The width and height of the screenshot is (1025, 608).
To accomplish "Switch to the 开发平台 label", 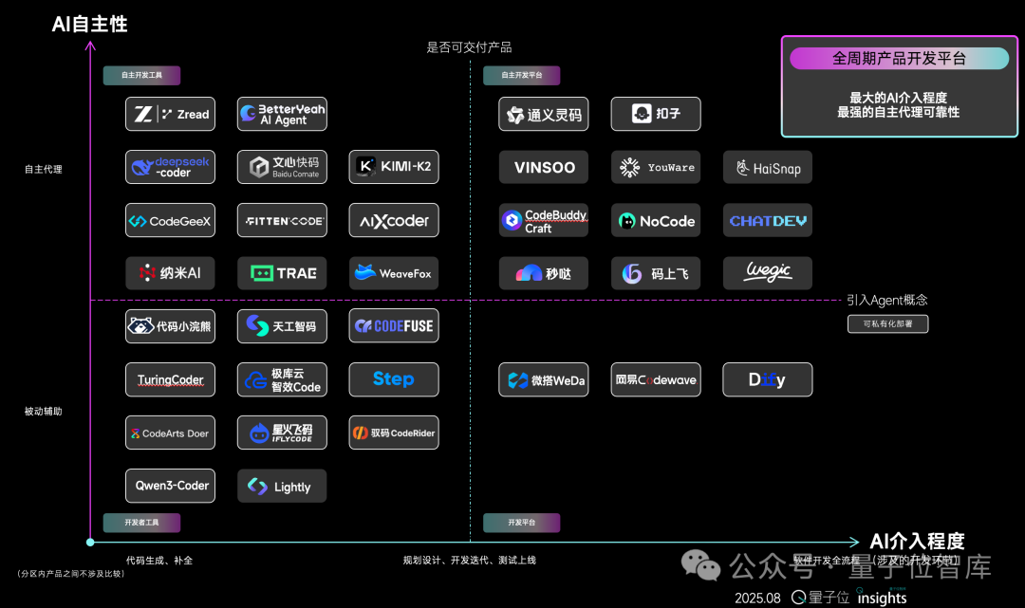I will [x=521, y=522].
